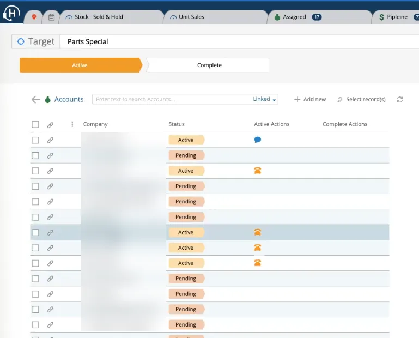Viewport: 419px width, 338px height.
Task: Click the link icon in the first account row
Action: click(50, 140)
